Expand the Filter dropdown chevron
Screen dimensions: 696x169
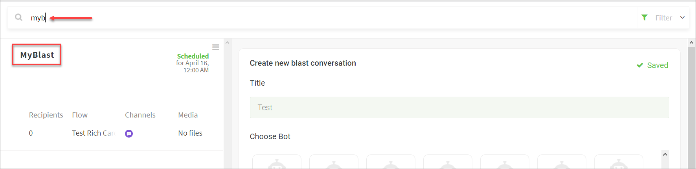pos(682,17)
